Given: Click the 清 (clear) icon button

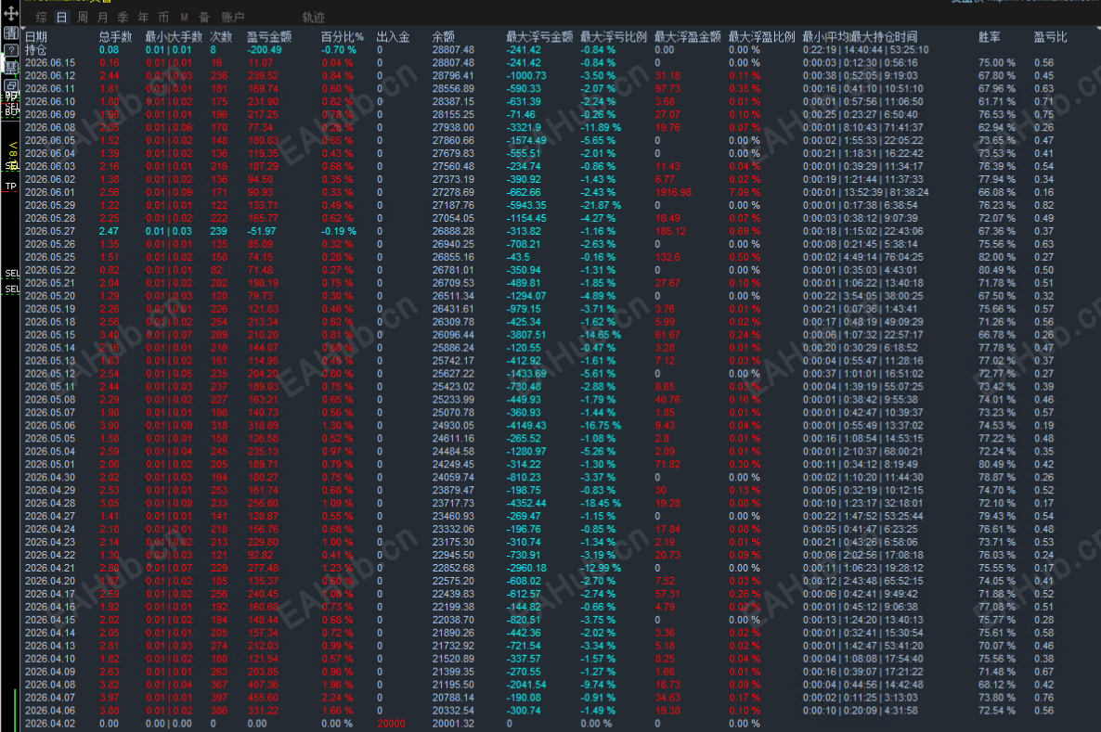Looking at the screenshot, I should (x=11, y=32).
